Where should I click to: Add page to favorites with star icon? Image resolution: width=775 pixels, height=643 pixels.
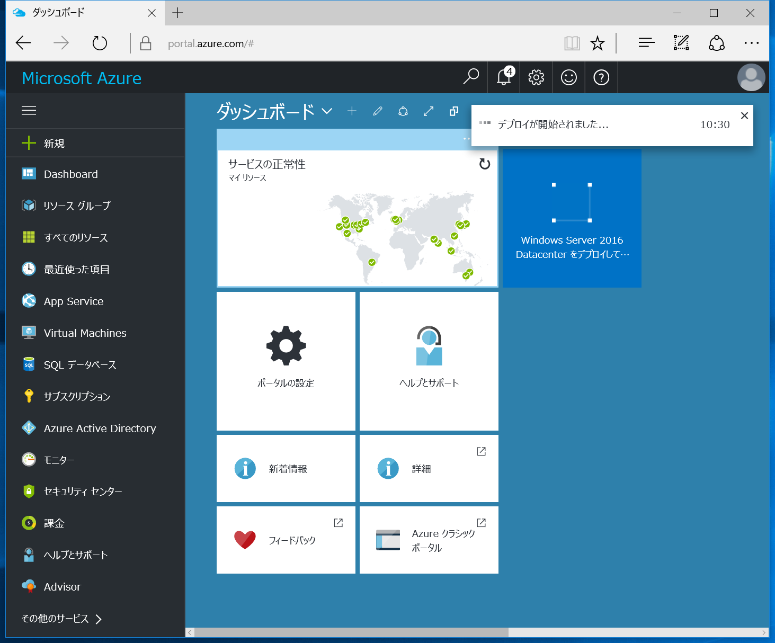598,43
